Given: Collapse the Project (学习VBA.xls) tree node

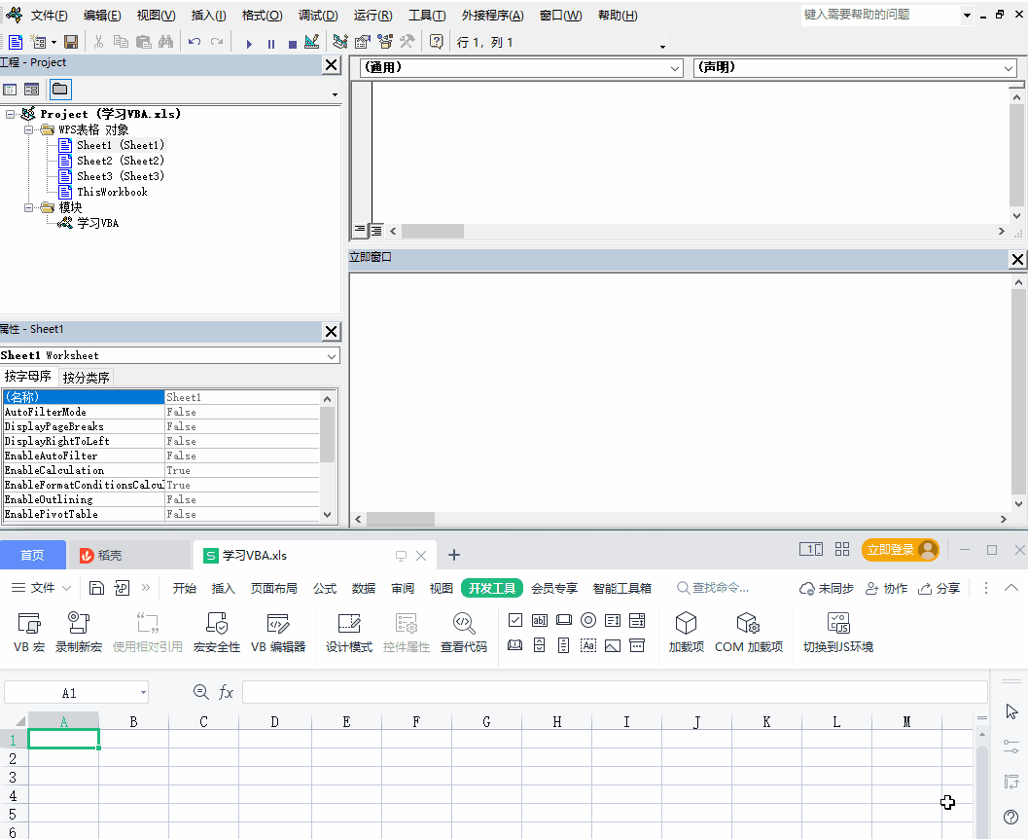Looking at the screenshot, I should coord(10,114).
